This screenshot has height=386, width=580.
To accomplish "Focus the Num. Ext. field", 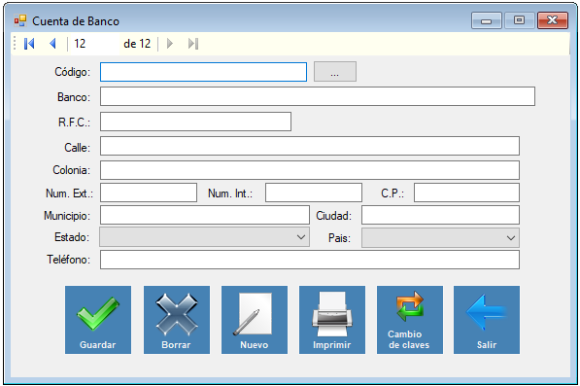I will tap(149, 193).
